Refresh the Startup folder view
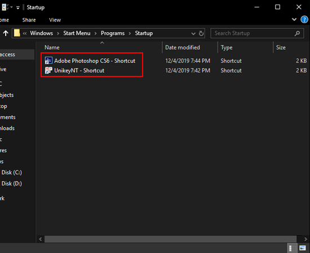Viewport: 310px width, 253px height. coord(201,33)
